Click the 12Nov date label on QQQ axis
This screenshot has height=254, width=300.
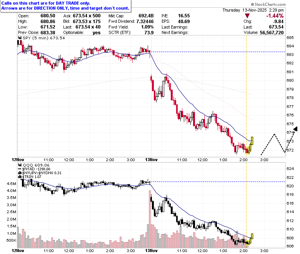[18, 251]
